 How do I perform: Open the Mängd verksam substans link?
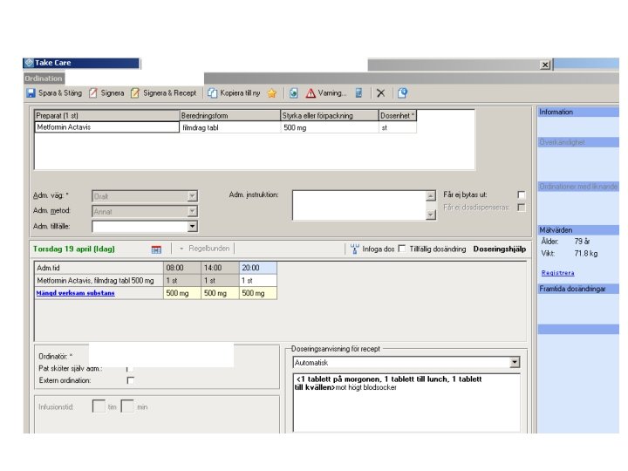point(75,293)
